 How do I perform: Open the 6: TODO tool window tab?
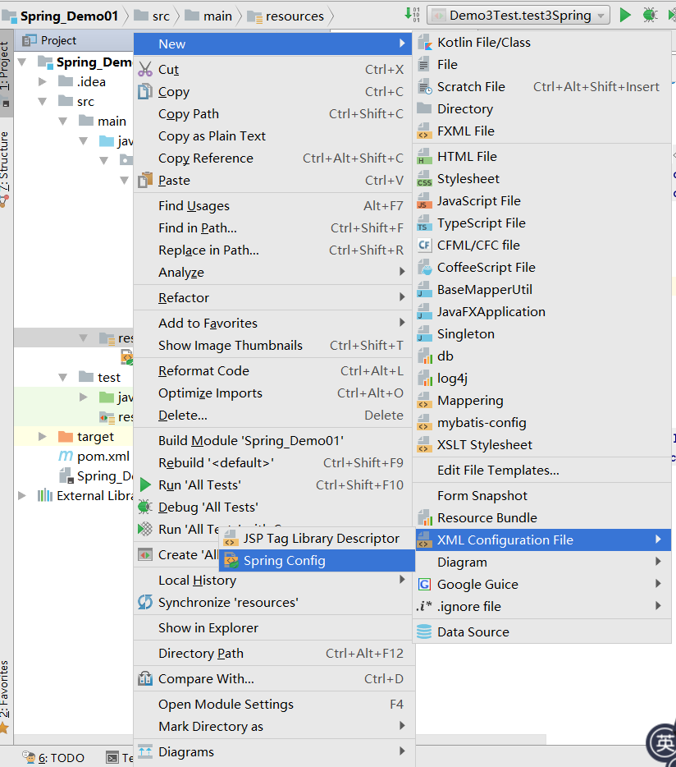pos(54,758)
